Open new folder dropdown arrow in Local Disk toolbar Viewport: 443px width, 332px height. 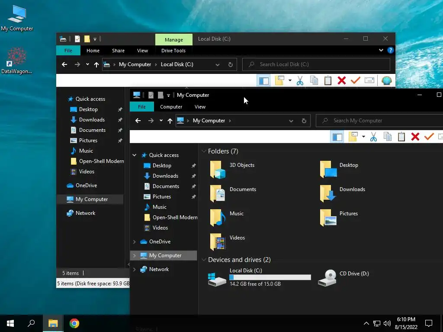click(x=290, y=81)
